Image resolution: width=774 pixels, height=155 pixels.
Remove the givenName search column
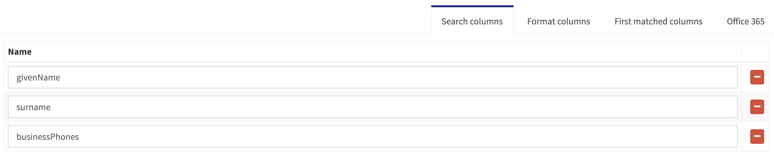(x=757, y=77)
